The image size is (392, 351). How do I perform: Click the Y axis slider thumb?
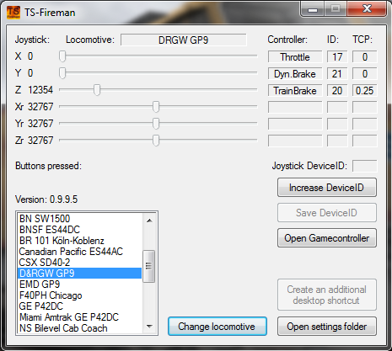(x=62, y=73)
